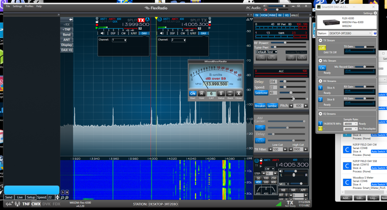This screenshot has height=210, width=387.
Task: Adjust the RF Power slider
Action: [289, 43]
